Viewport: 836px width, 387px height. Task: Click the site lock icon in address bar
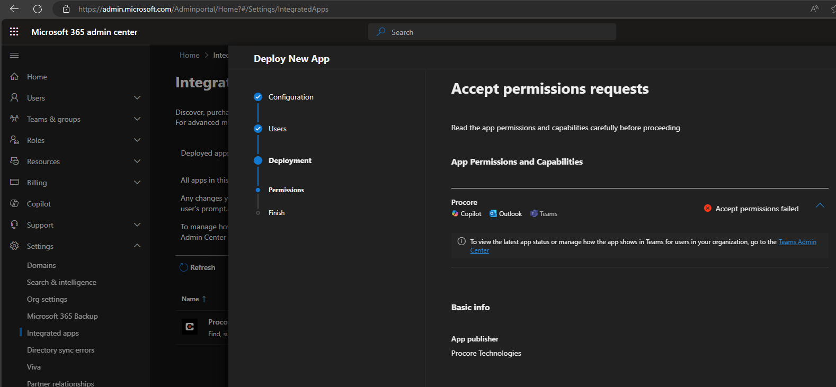(66, 9)
